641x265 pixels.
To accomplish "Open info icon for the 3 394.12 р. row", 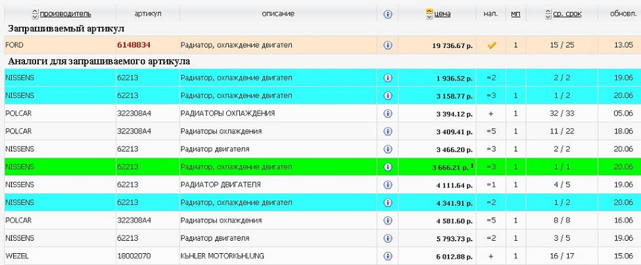I will [387, 113].
